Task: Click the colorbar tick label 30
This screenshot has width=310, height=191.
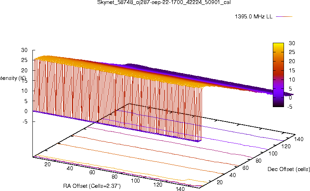Action: tap(292, 43)
